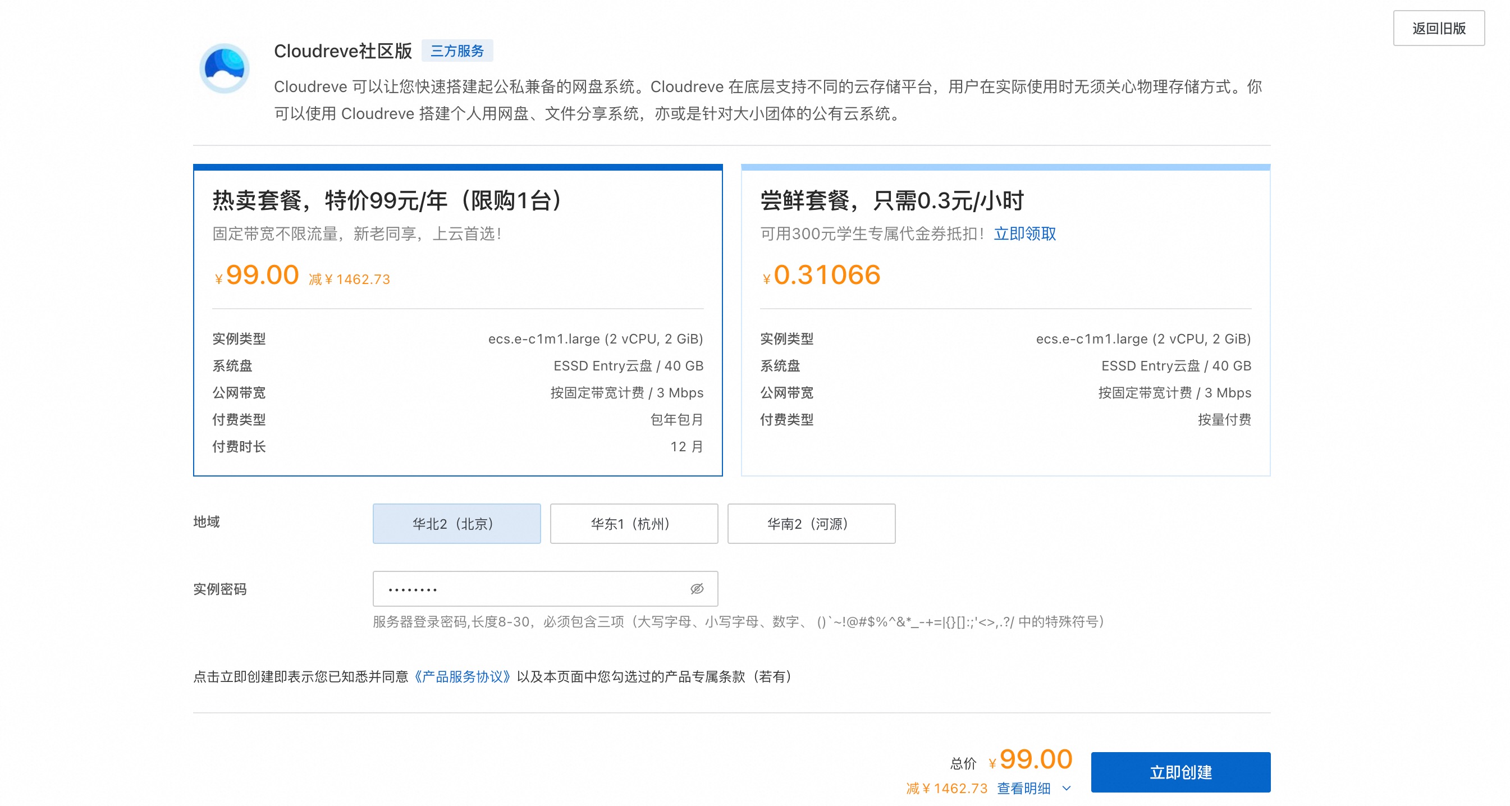Choose the 热卖套餐 99元/年 plan card

457,319
